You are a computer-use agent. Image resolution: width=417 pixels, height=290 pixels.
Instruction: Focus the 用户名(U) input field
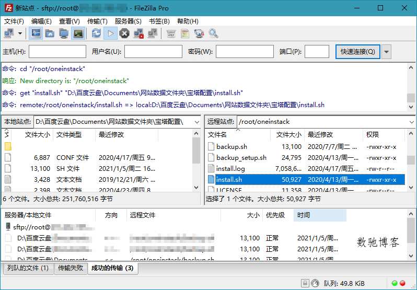pos(153,52)
